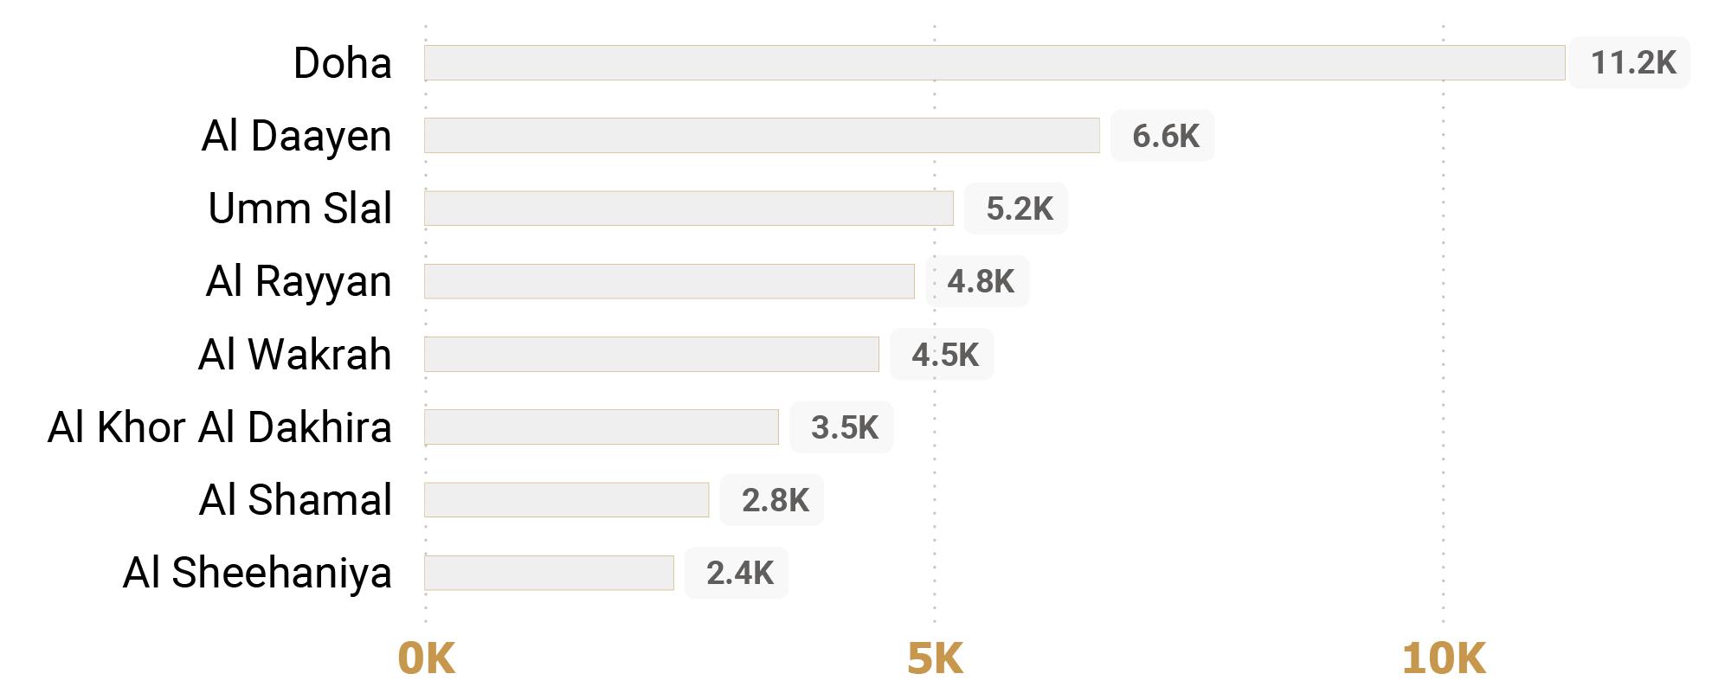This screenshot has height=693, width=1725.
Task: Click the 10K axis tick label
Action: [x=1443, y=658]
